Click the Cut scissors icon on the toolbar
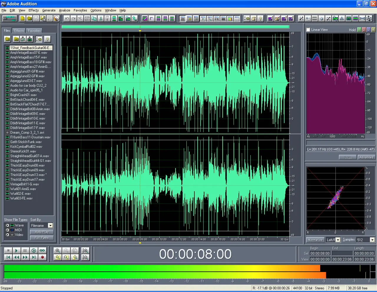This screenshot has width=377, height=292. click(x=101, y=19)
